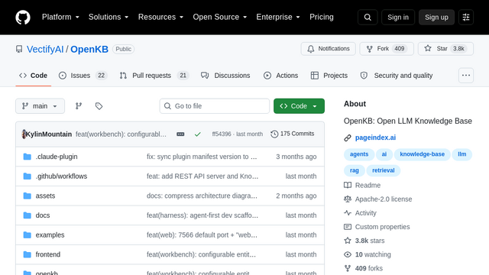Visit the pageindex.ai website link
The height and width of the screenshot is (275, 489).
pos(375,137)
